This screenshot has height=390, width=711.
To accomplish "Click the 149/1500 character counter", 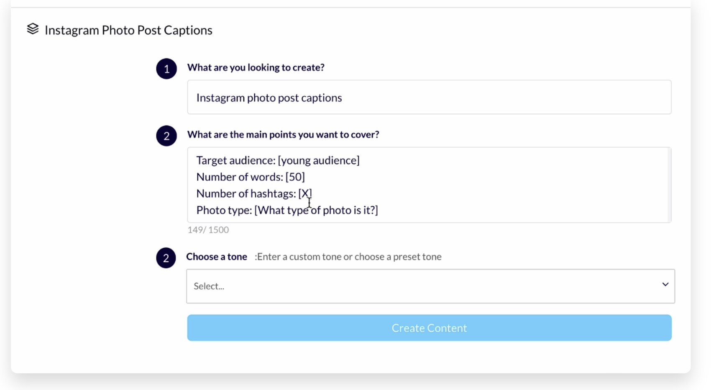I will click(x=208, y=230).
